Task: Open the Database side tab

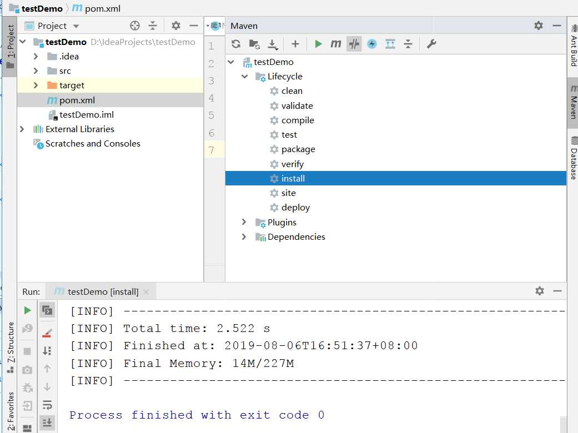Action: 573,158
